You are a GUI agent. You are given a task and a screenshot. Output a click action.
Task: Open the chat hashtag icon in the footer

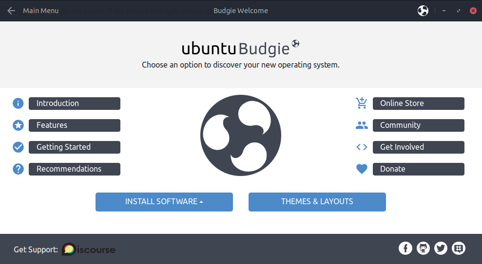click(459, 248)
